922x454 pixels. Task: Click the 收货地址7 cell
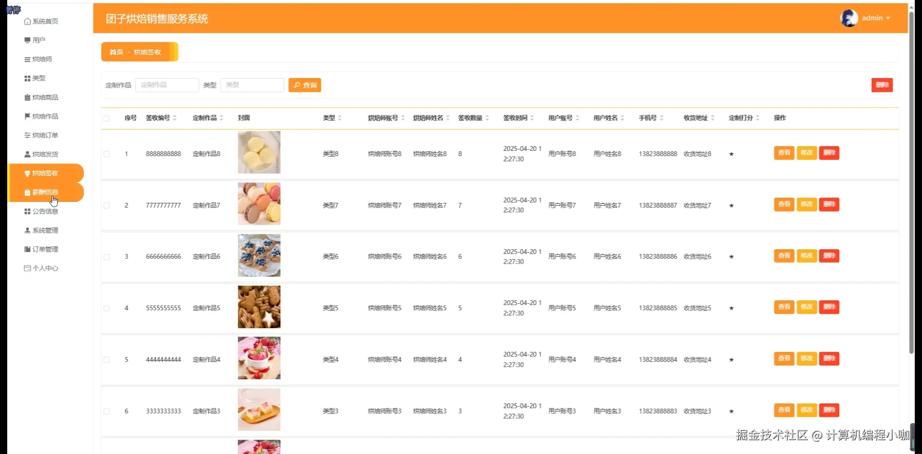coord(698,206)
